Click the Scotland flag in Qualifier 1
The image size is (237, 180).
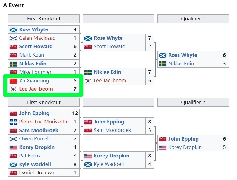pyautogui.click(x=163, y=55)
